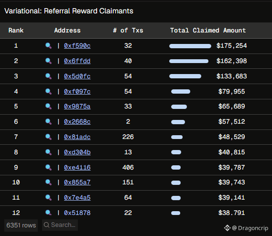The height and width of the screenshot is (236, 272).
Task: Click the $175,254 claimed amount bar
Action: (190, 46)
